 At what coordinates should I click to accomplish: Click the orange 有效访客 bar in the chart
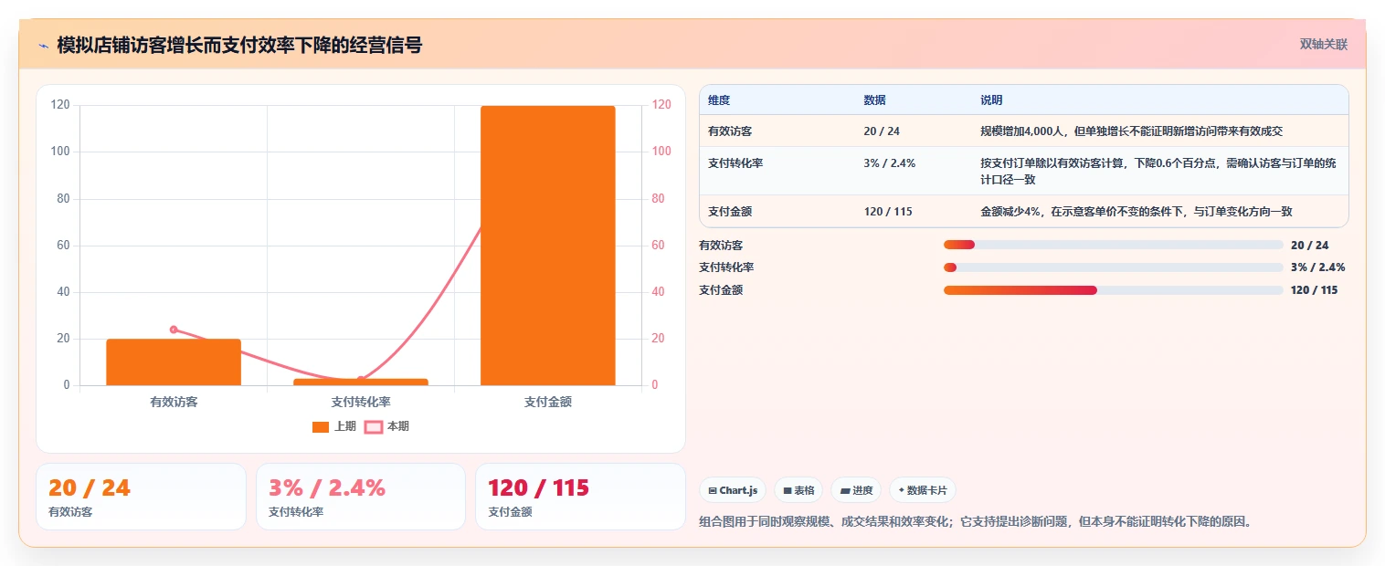click(174, 362)
